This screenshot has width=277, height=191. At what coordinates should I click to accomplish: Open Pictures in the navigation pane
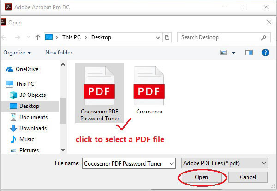pos(29,150)
